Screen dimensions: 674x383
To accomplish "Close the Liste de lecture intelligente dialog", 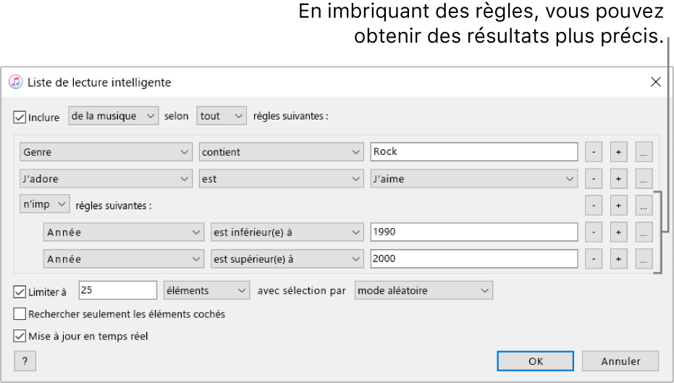I will click(655, 82).
